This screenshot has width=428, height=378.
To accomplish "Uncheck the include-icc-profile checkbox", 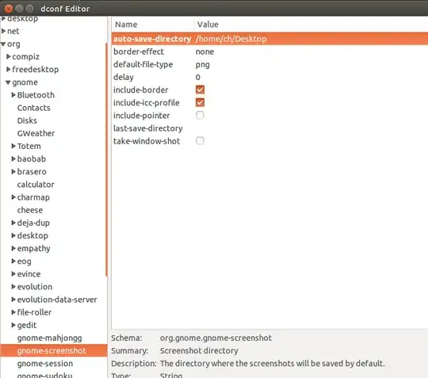I will tap(200, 102).
